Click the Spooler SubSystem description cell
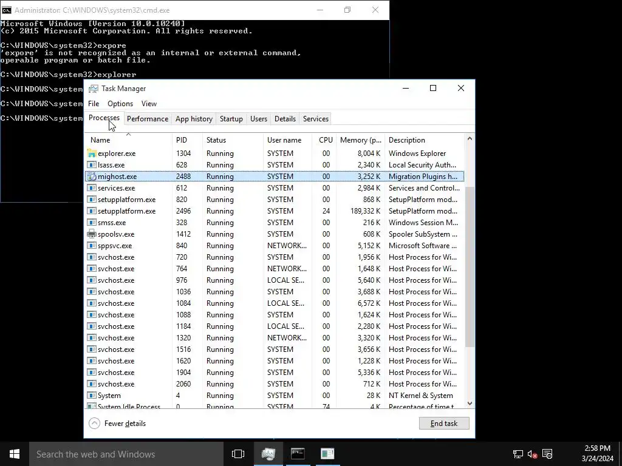The image size is (622, 466). (423, 234)
